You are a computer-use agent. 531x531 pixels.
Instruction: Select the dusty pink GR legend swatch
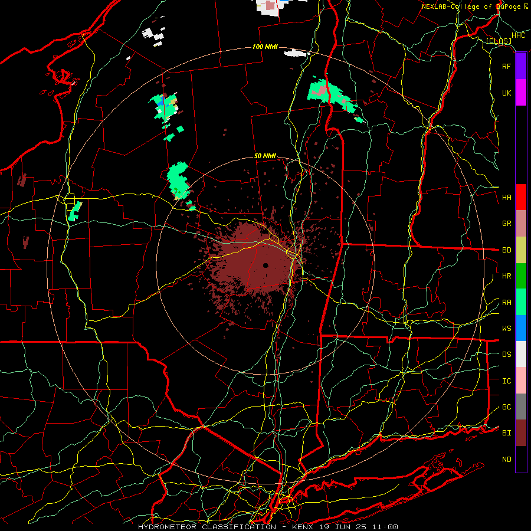click(x=521, y=224)
